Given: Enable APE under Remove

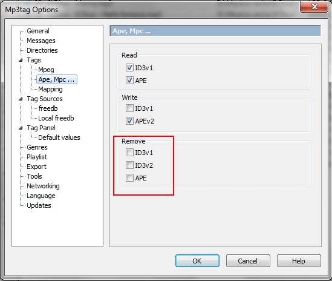Looking at the screenshot, I should click(x=129, y=178).
